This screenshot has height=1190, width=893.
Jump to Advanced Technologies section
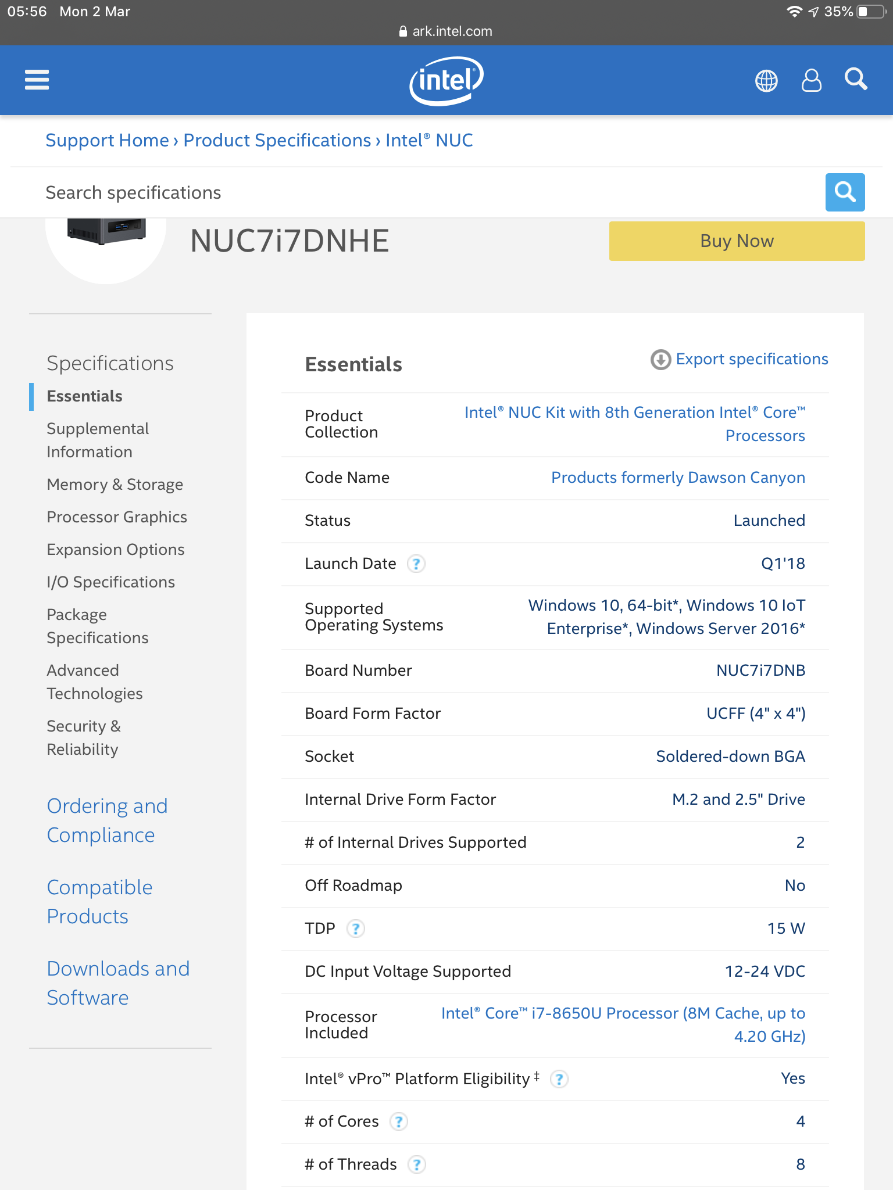(x=95, y=682)
